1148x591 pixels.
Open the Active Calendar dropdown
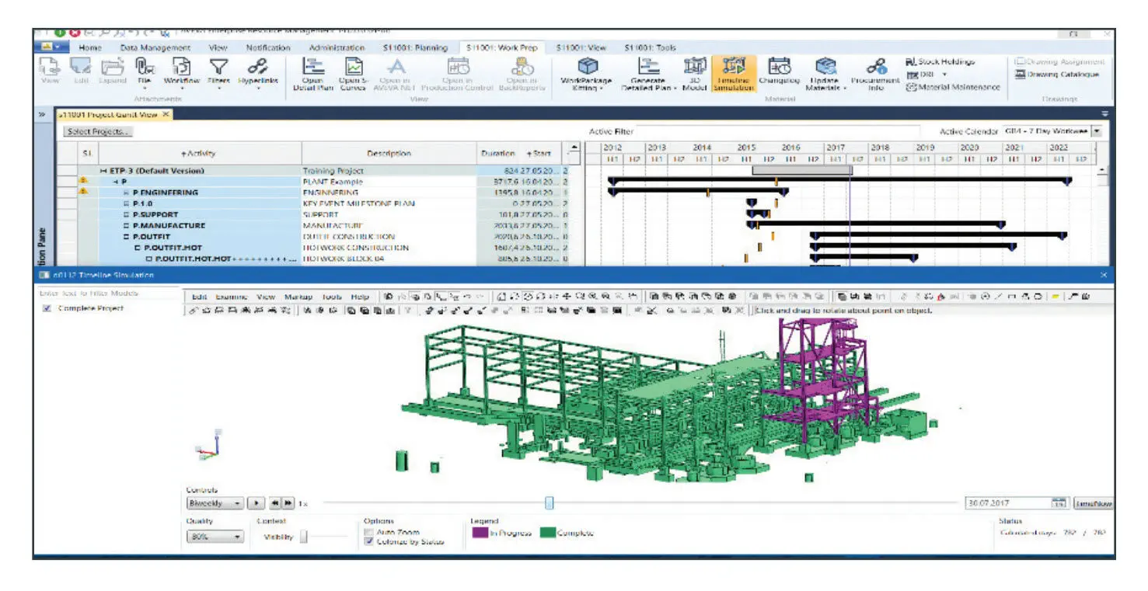click(1096, 131)
